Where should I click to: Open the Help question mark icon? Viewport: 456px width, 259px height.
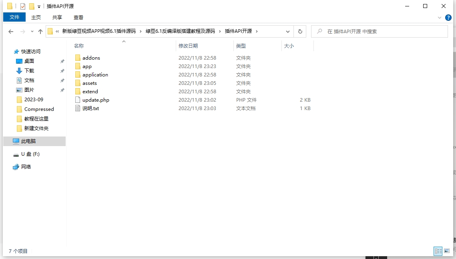tap(448, 18)
